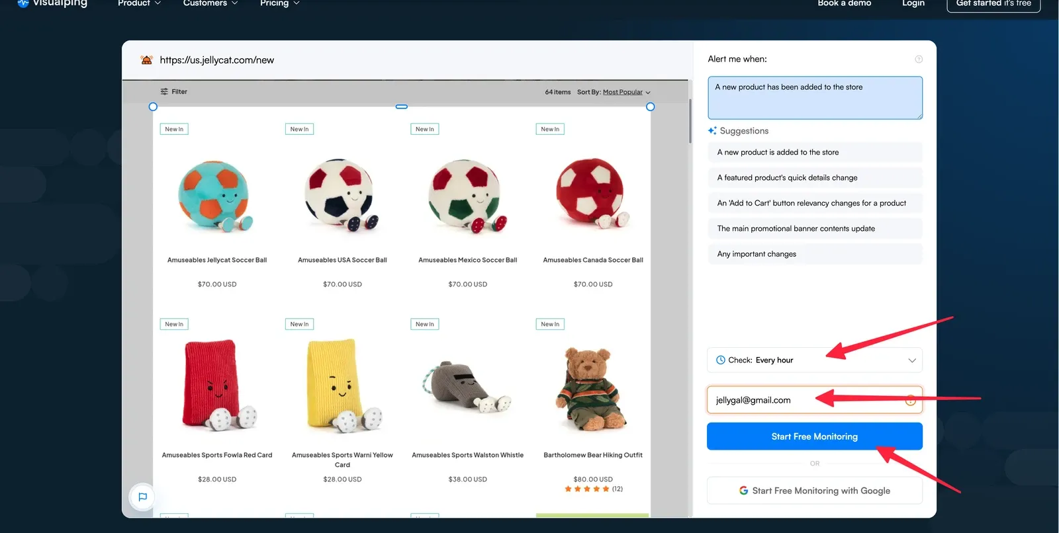Viewport: 1059px width, 533px height.
Task: Click the top-left selection corner handle
Action: [153, 106]
